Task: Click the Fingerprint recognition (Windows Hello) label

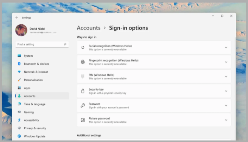Action: (x=114, y=60)
